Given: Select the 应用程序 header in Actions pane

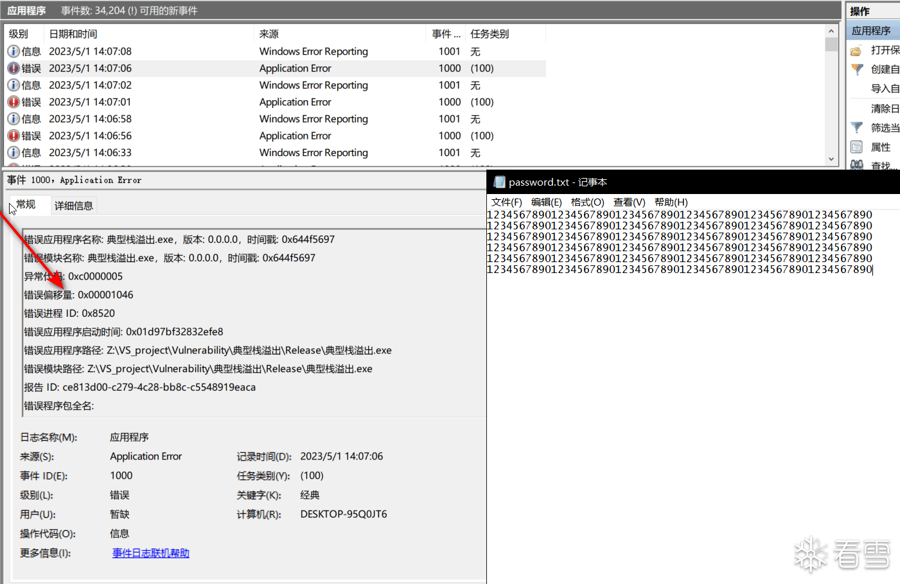Looking at the screenshot, I should click(x=873, y=31).
